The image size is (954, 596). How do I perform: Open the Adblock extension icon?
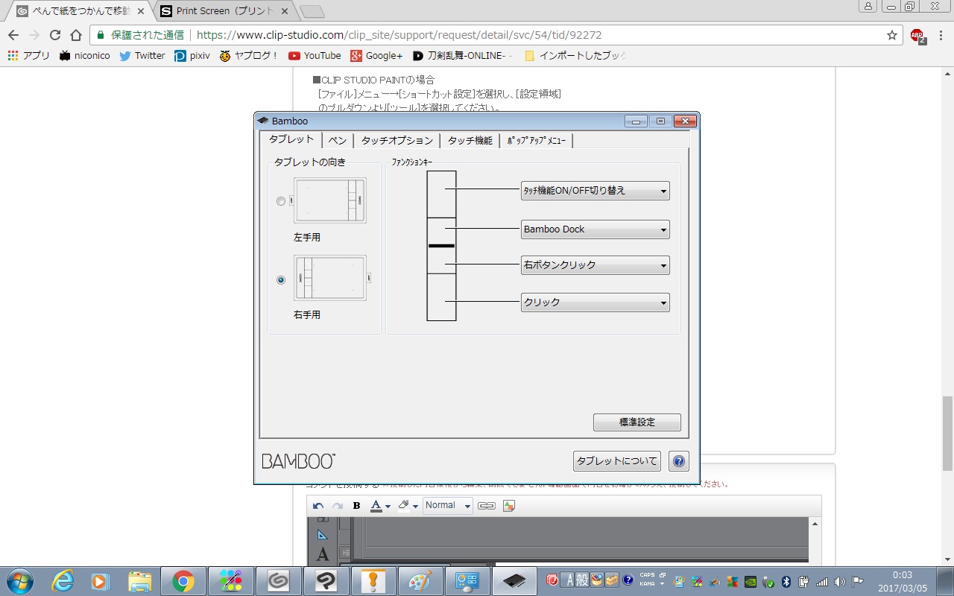917,36
